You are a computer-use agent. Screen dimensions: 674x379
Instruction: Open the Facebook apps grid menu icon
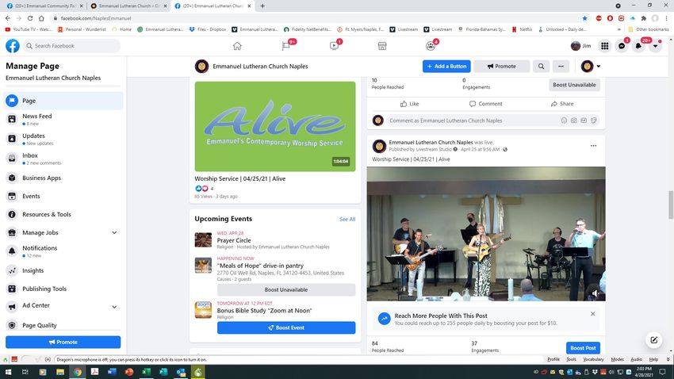coord(605,46)
